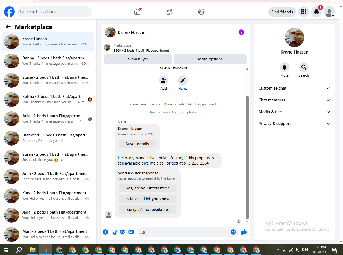Image resolution: width=343 pixels, height=255 pixels.
Task: Click the More options button
Action: [x=210, y=59]
